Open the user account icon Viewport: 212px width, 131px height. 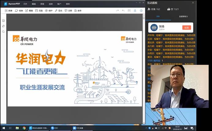tap(135, 11)
